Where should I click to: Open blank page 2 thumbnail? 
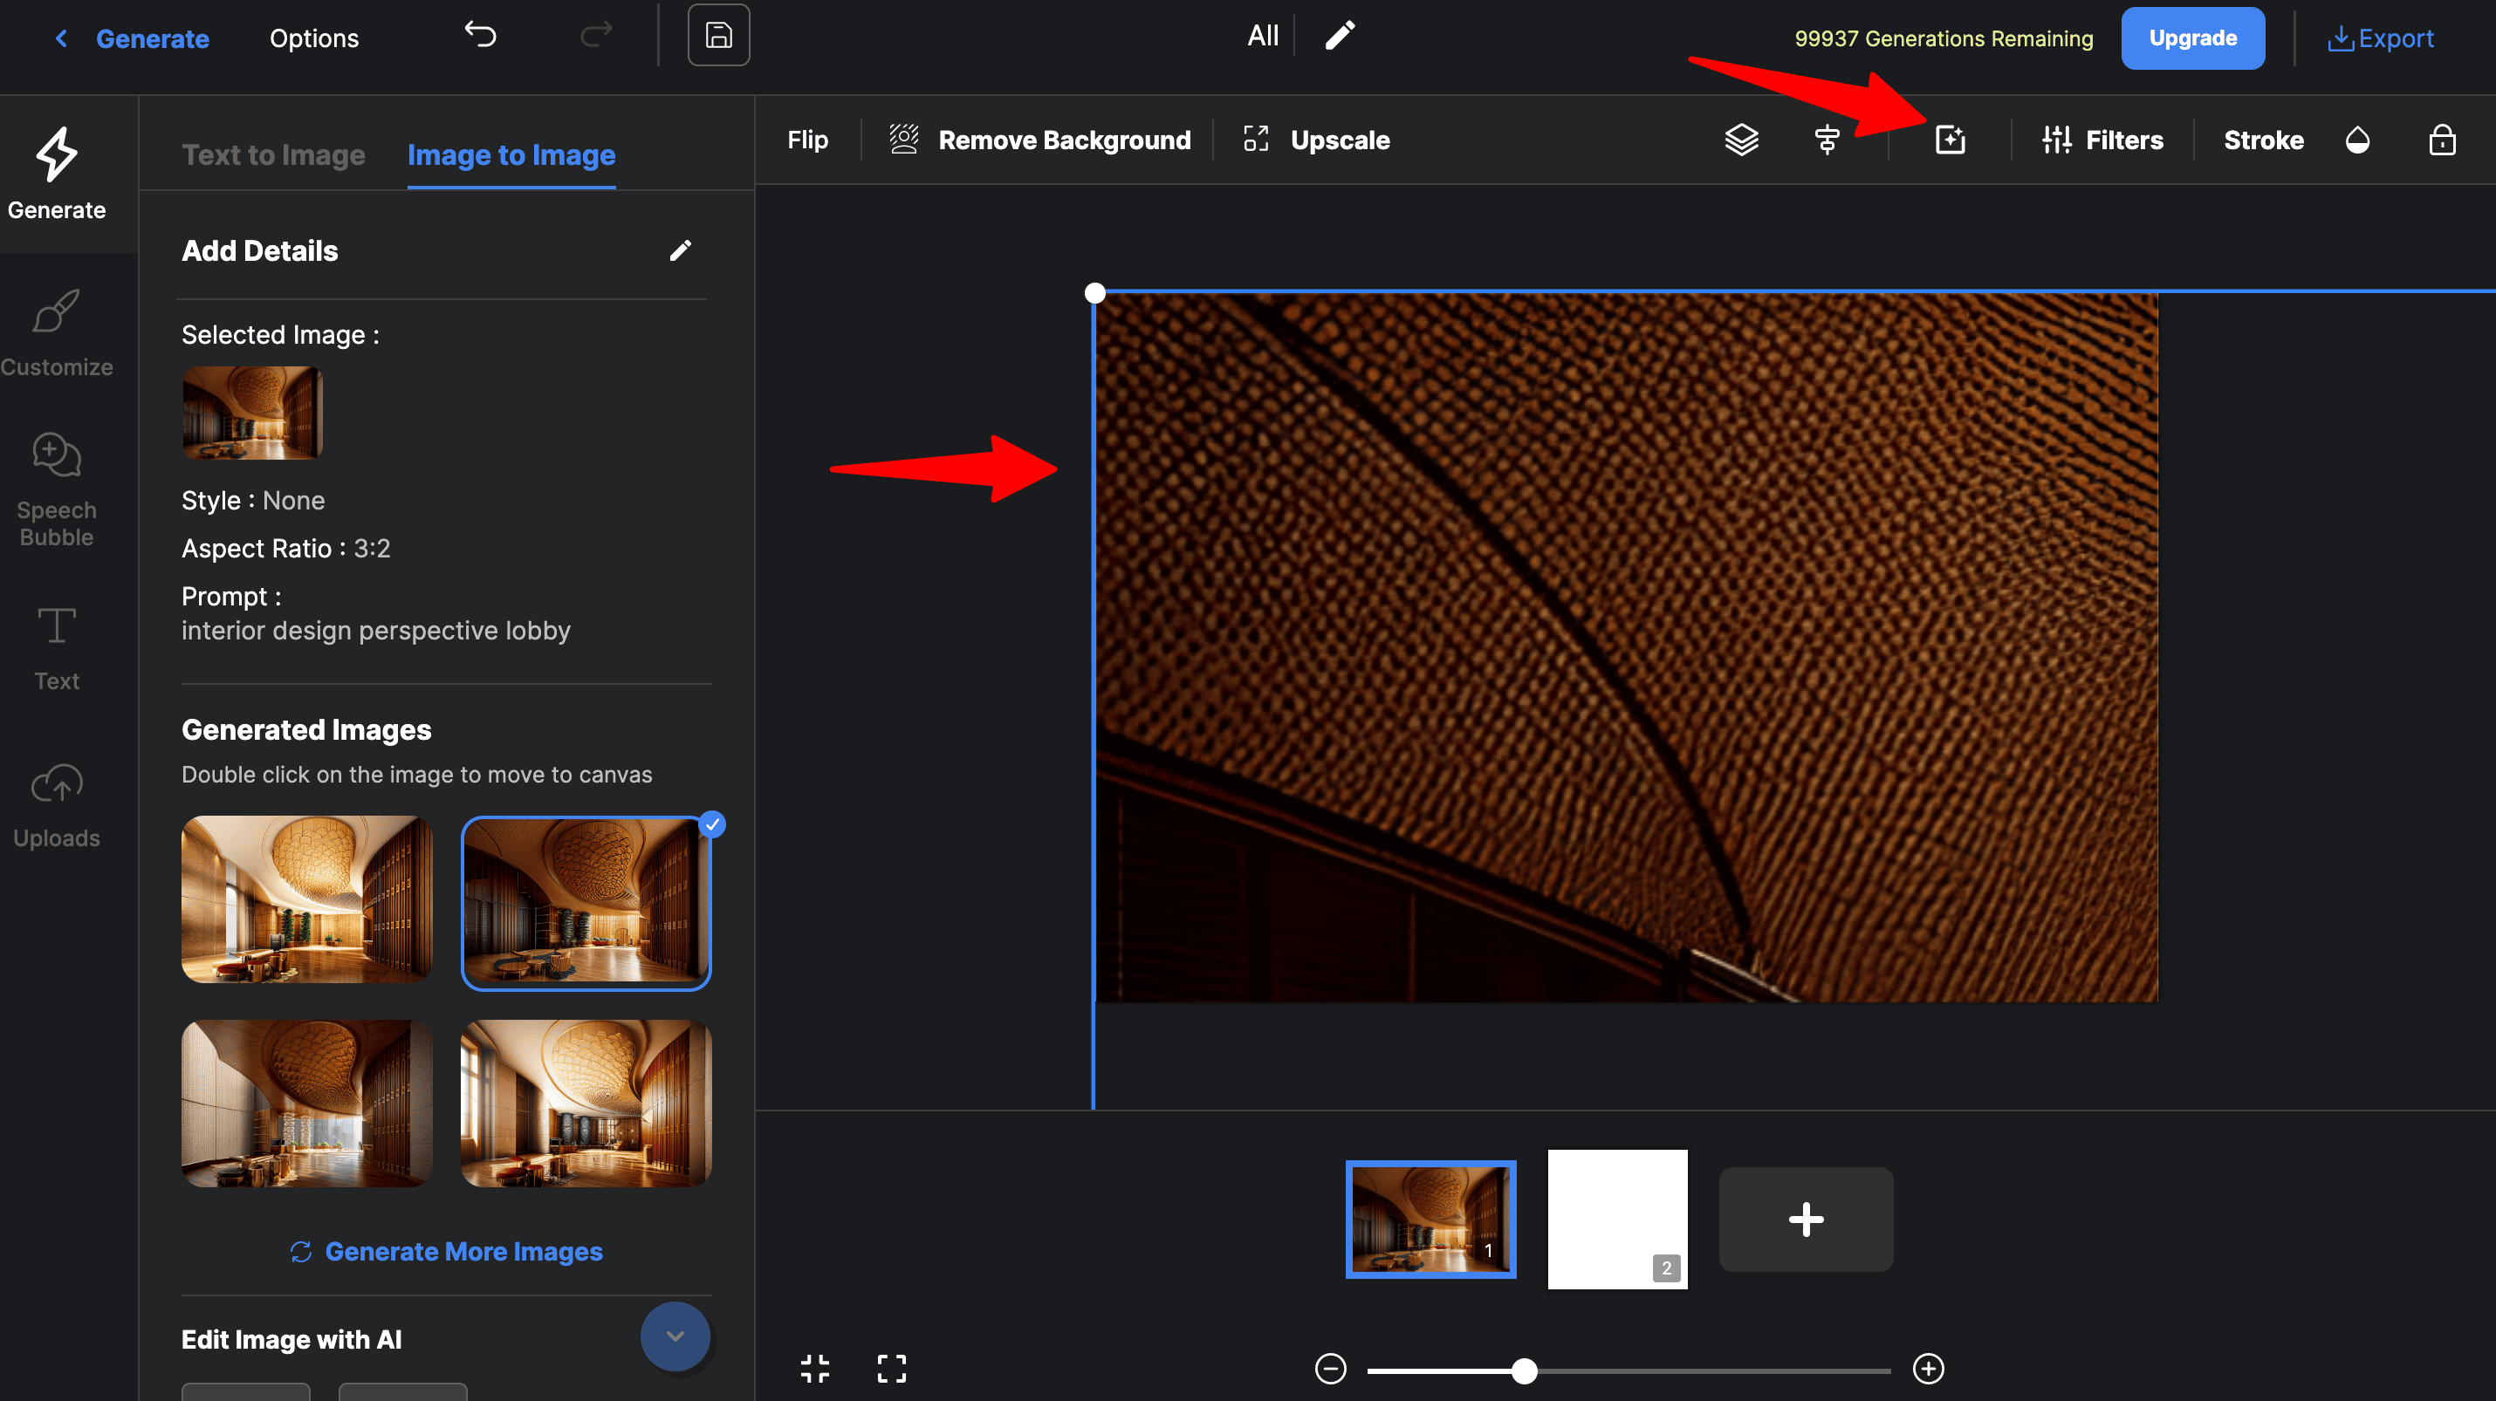(x=1617, y=1219)
